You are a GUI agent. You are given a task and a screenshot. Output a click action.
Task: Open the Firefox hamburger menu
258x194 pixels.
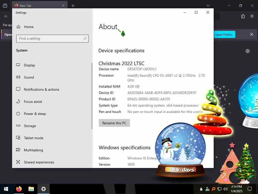pyautogui.click(x=252, y=16)
